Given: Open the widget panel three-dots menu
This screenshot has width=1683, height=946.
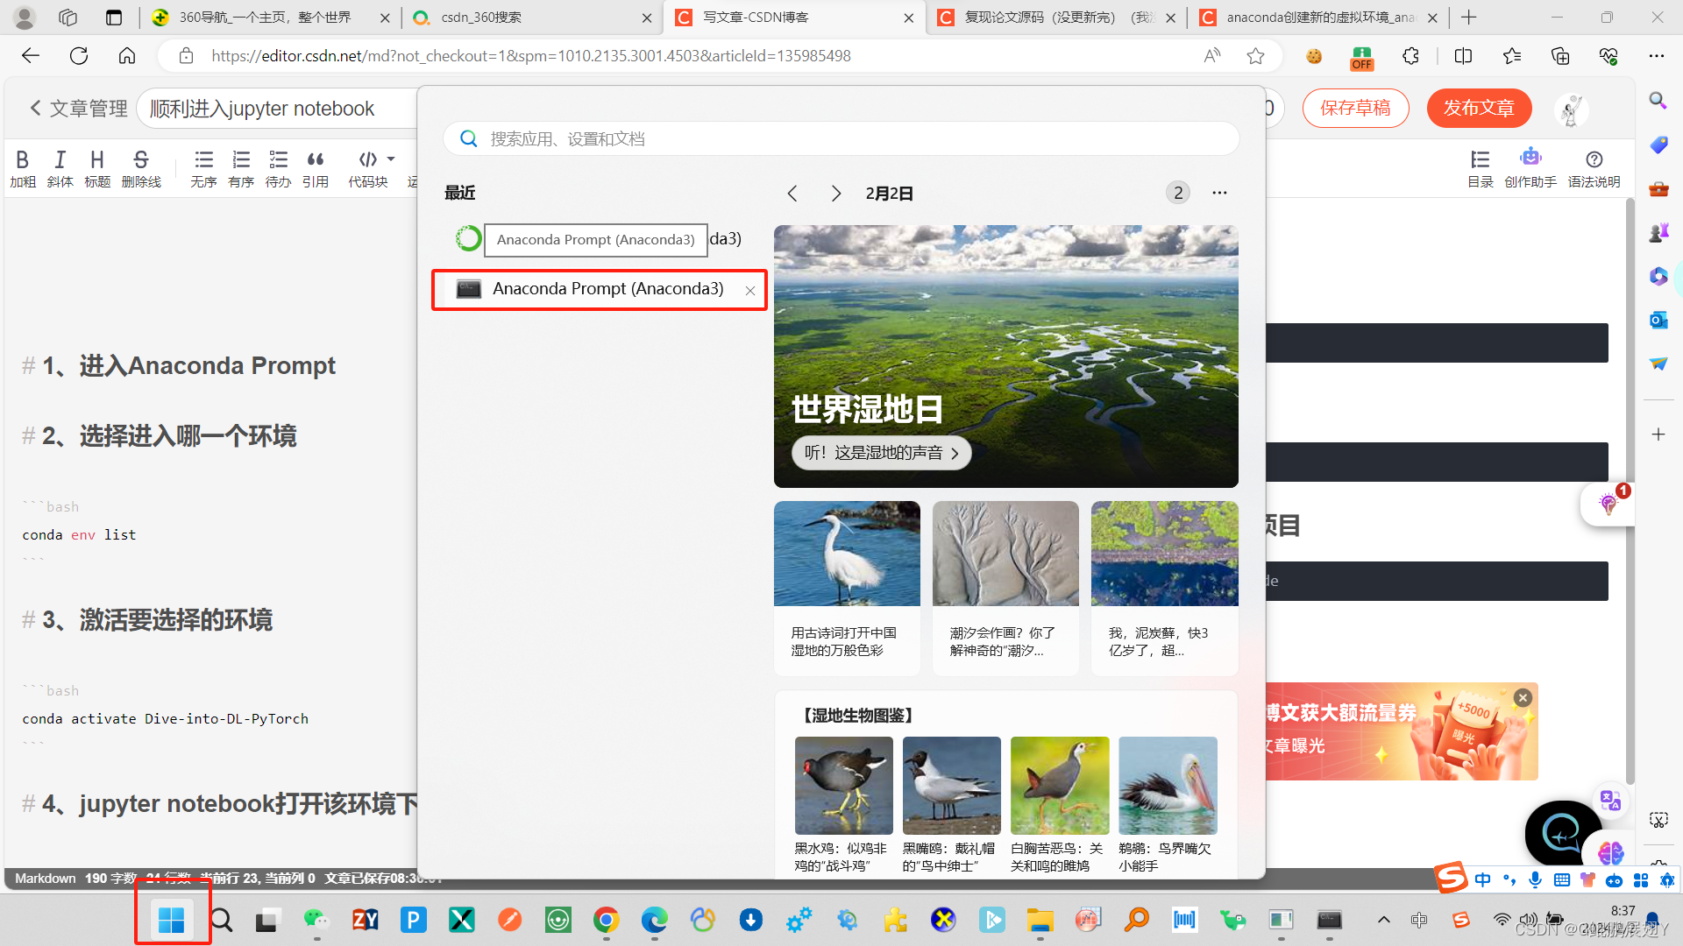Looking at the screenshot, I should (x=1219, y=193).
